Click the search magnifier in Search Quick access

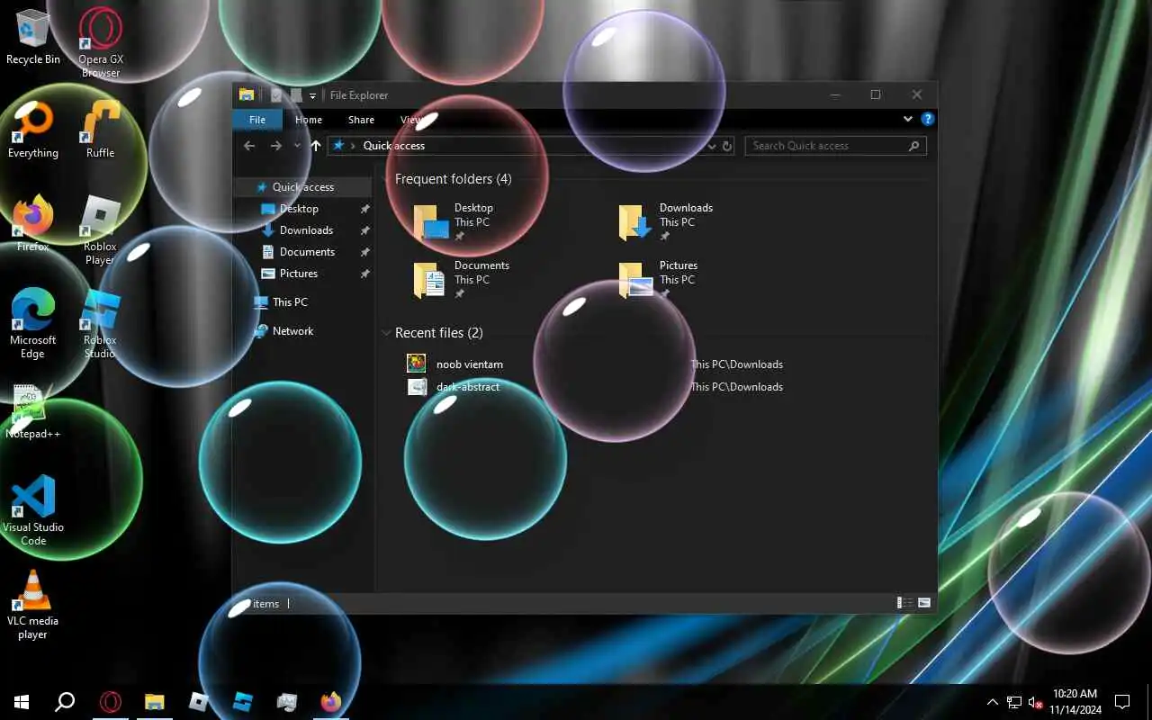pos(914,146)
